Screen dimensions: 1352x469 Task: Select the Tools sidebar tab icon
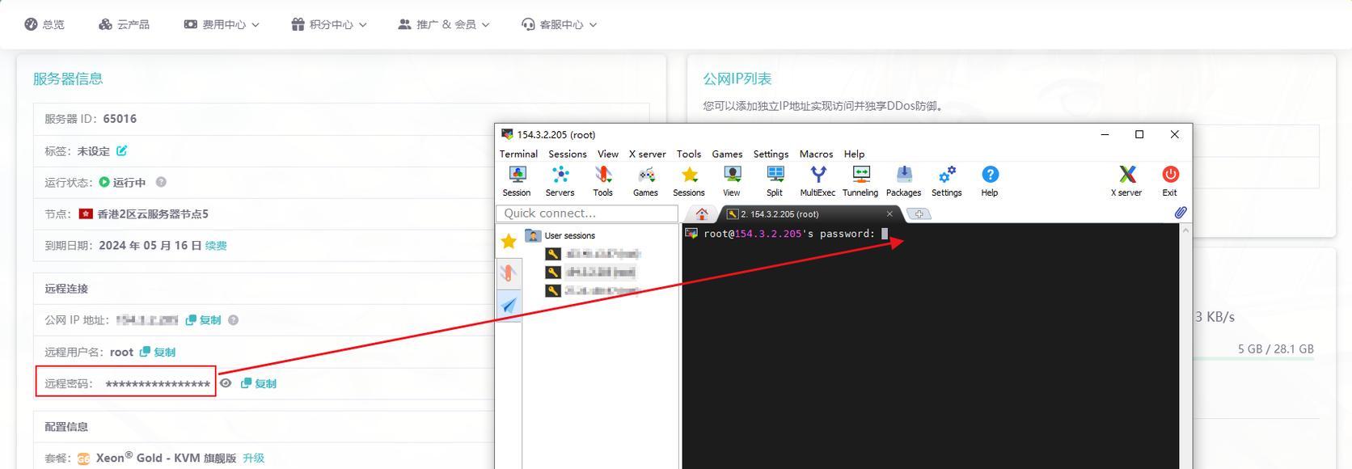(x=509, y=273)
